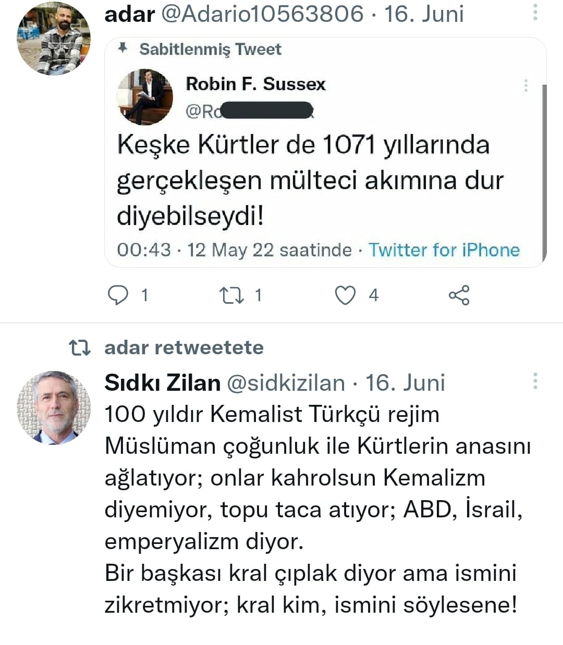The height and width of the screenshot is (645, 563).
Task: Click the reply speech bubble icon
Action: pyautogui.click(x=118, y=295)
